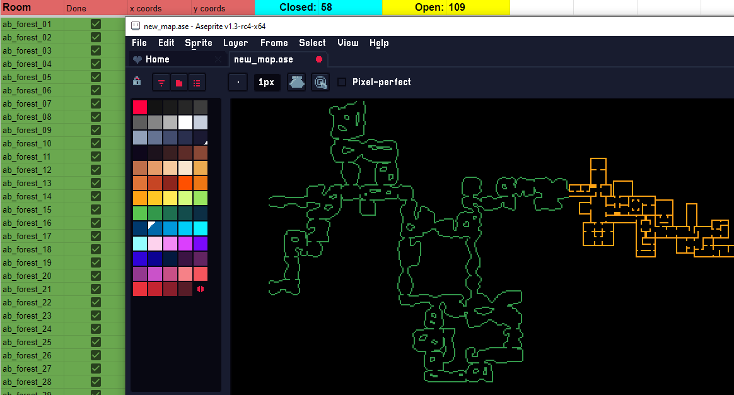Uncheck the Done checkbox for ab_forest_05

[x=95, y=77]
